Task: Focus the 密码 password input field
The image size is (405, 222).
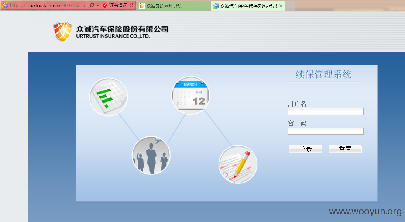Action: pos(326,131)
